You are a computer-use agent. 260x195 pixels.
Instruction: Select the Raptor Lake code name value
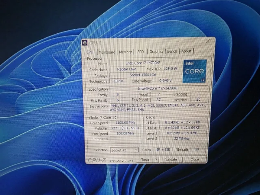pyautogui.click(x=127, y=69)
